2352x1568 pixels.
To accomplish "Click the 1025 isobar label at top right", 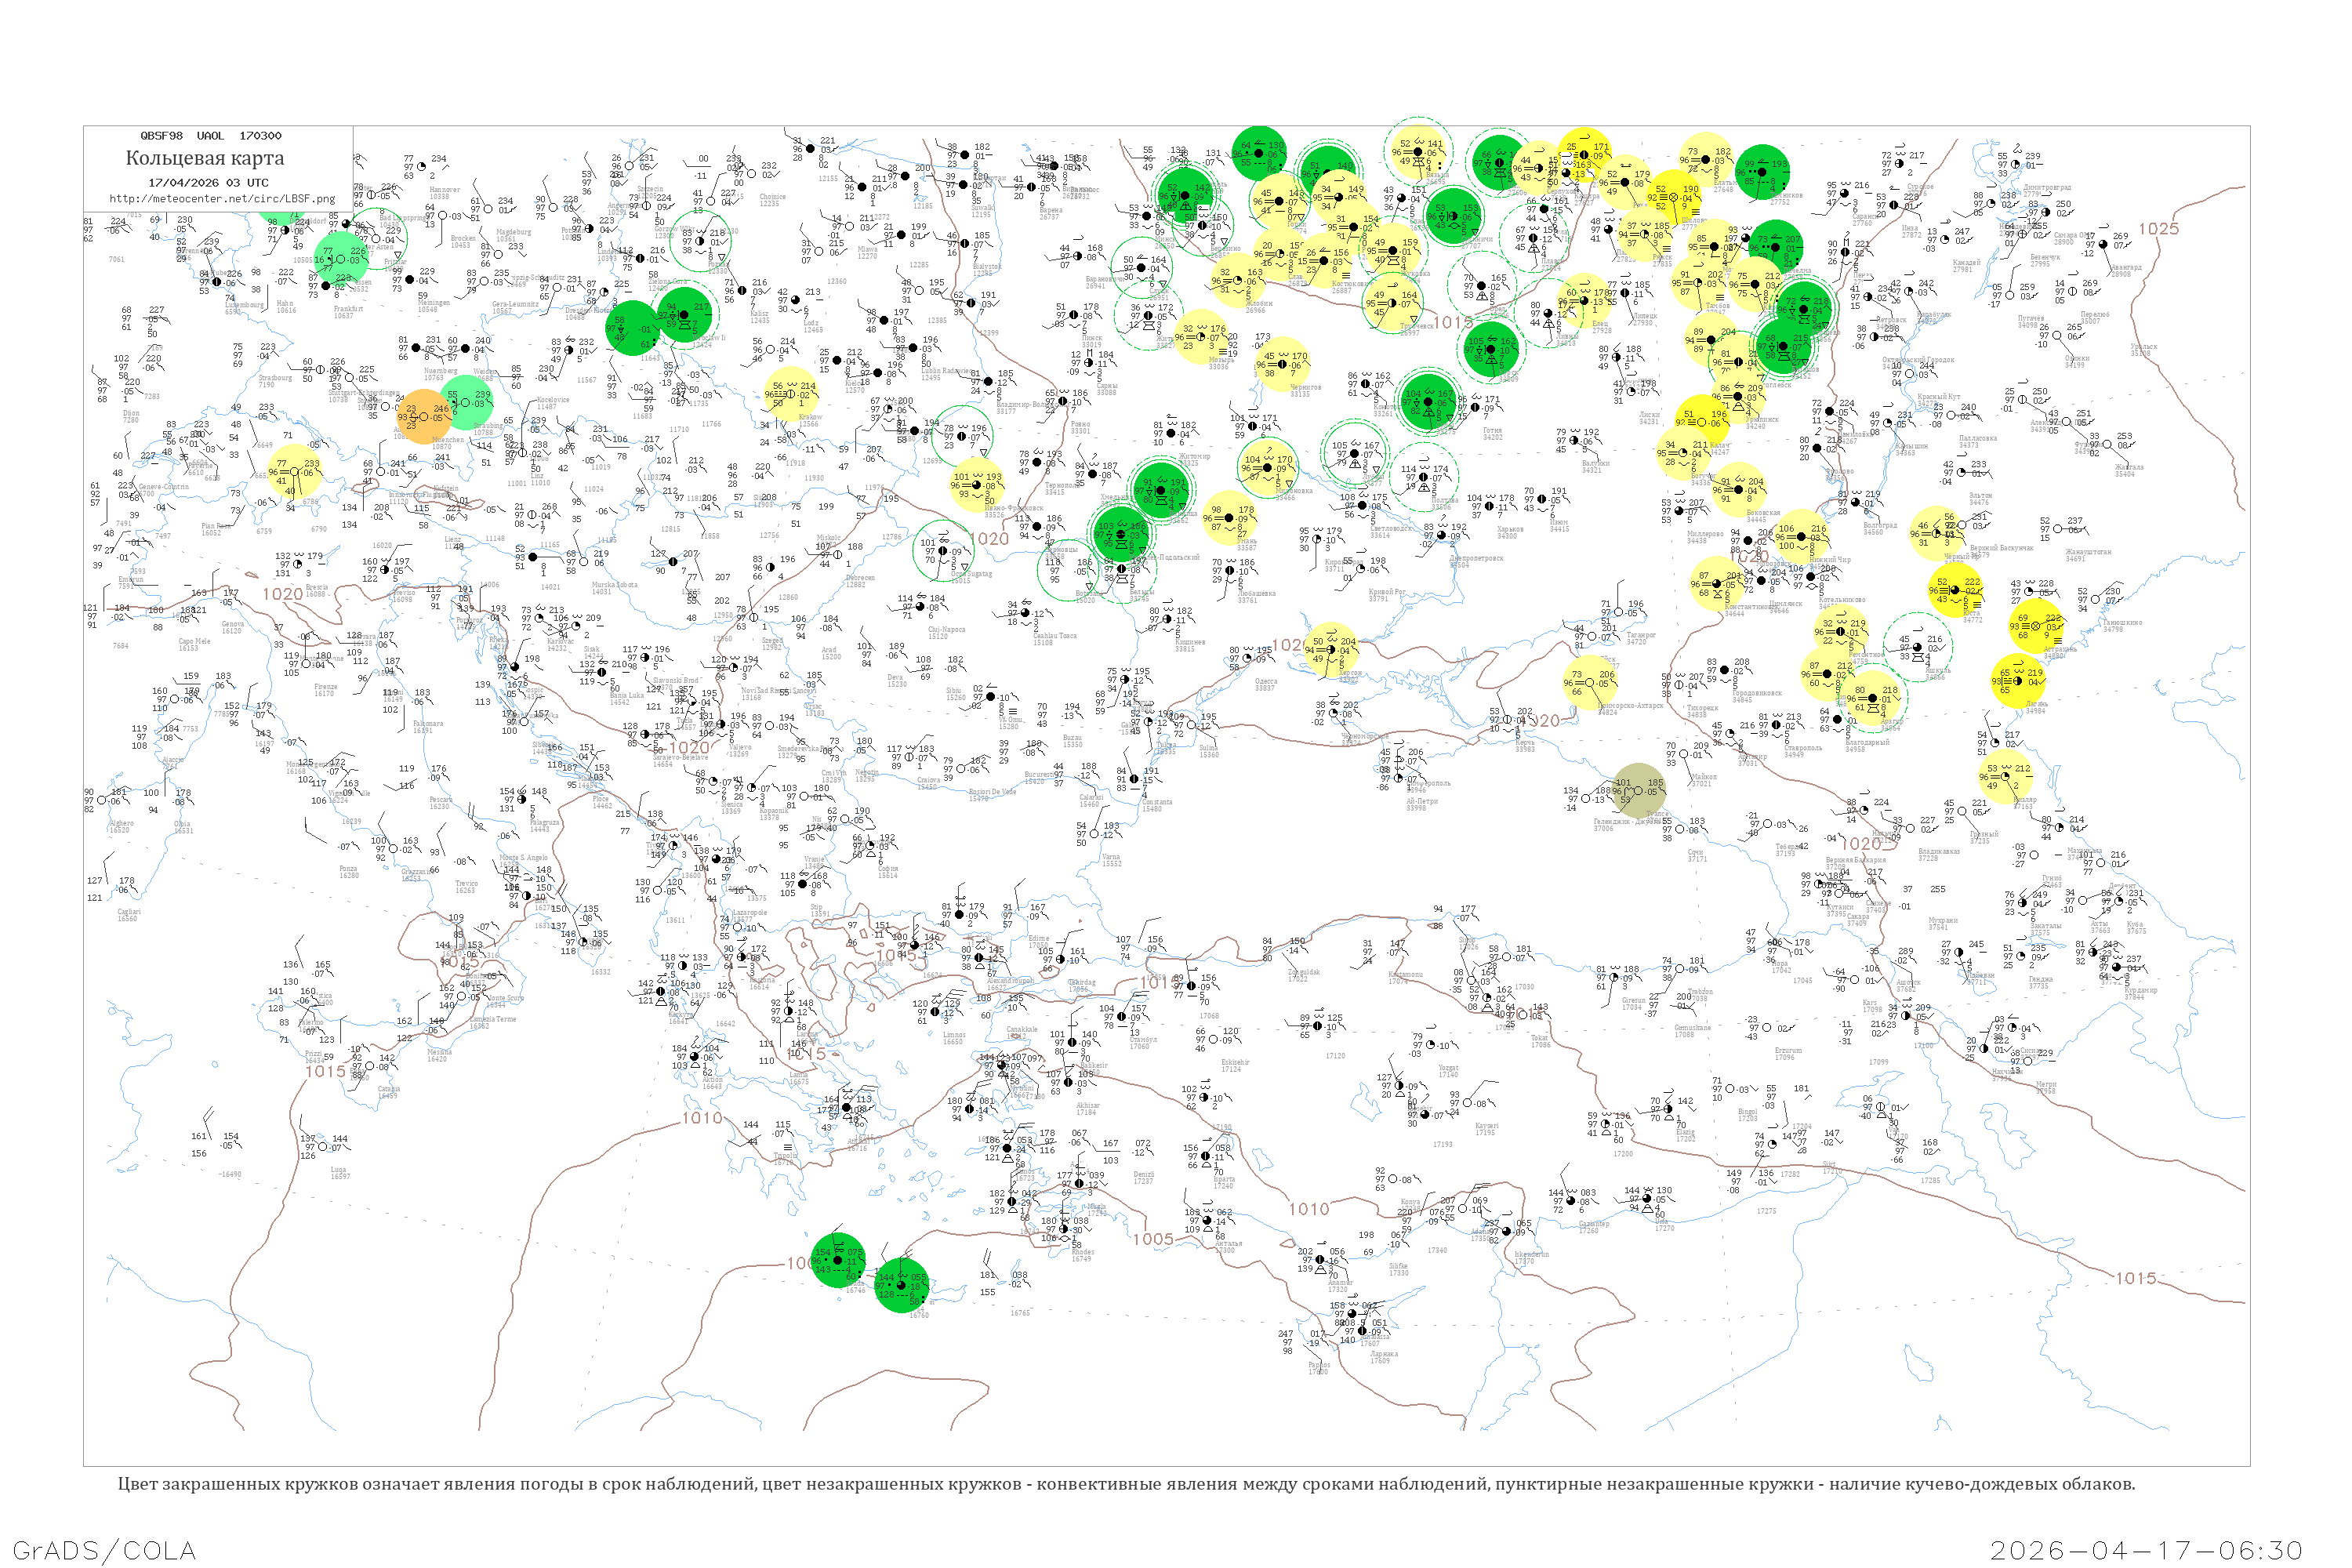I will [x=2158, y=229].
